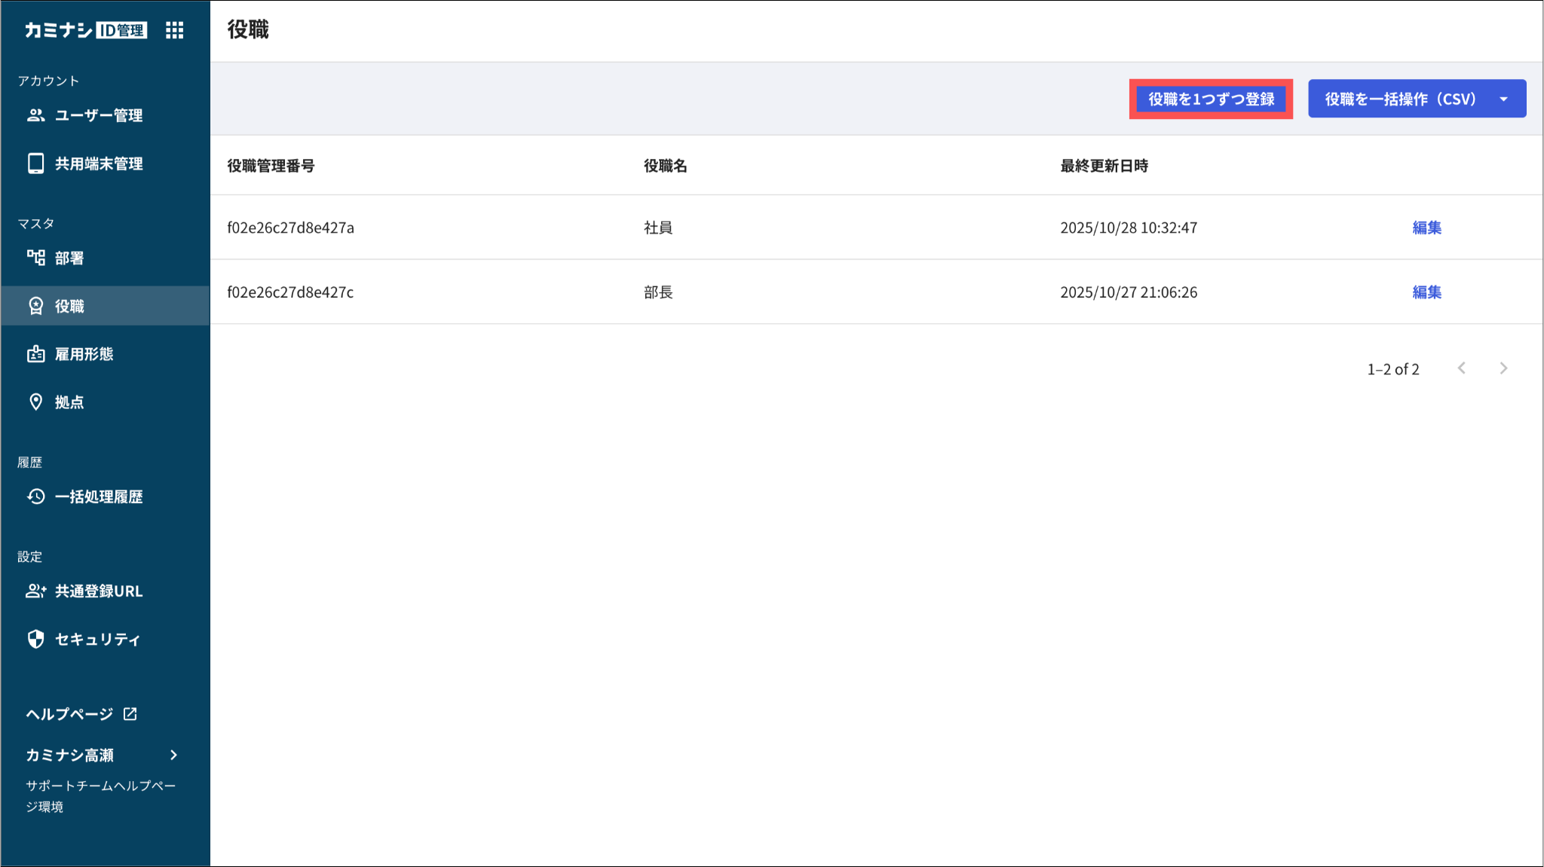Click 編集 link for 部長 row
This screenshot has width=1544, height=867.
[1426, 292]
